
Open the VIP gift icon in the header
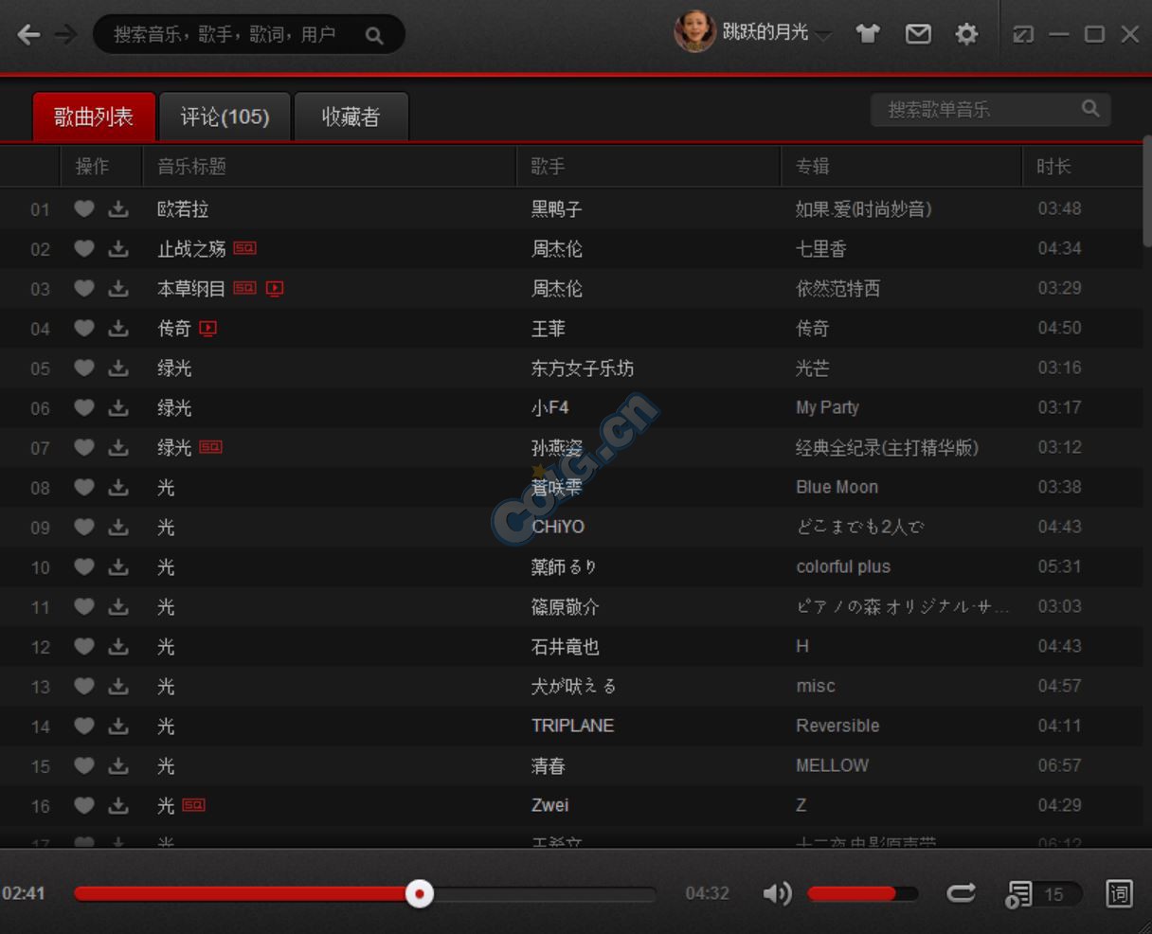pyautogui.click(x=870, y=33)
